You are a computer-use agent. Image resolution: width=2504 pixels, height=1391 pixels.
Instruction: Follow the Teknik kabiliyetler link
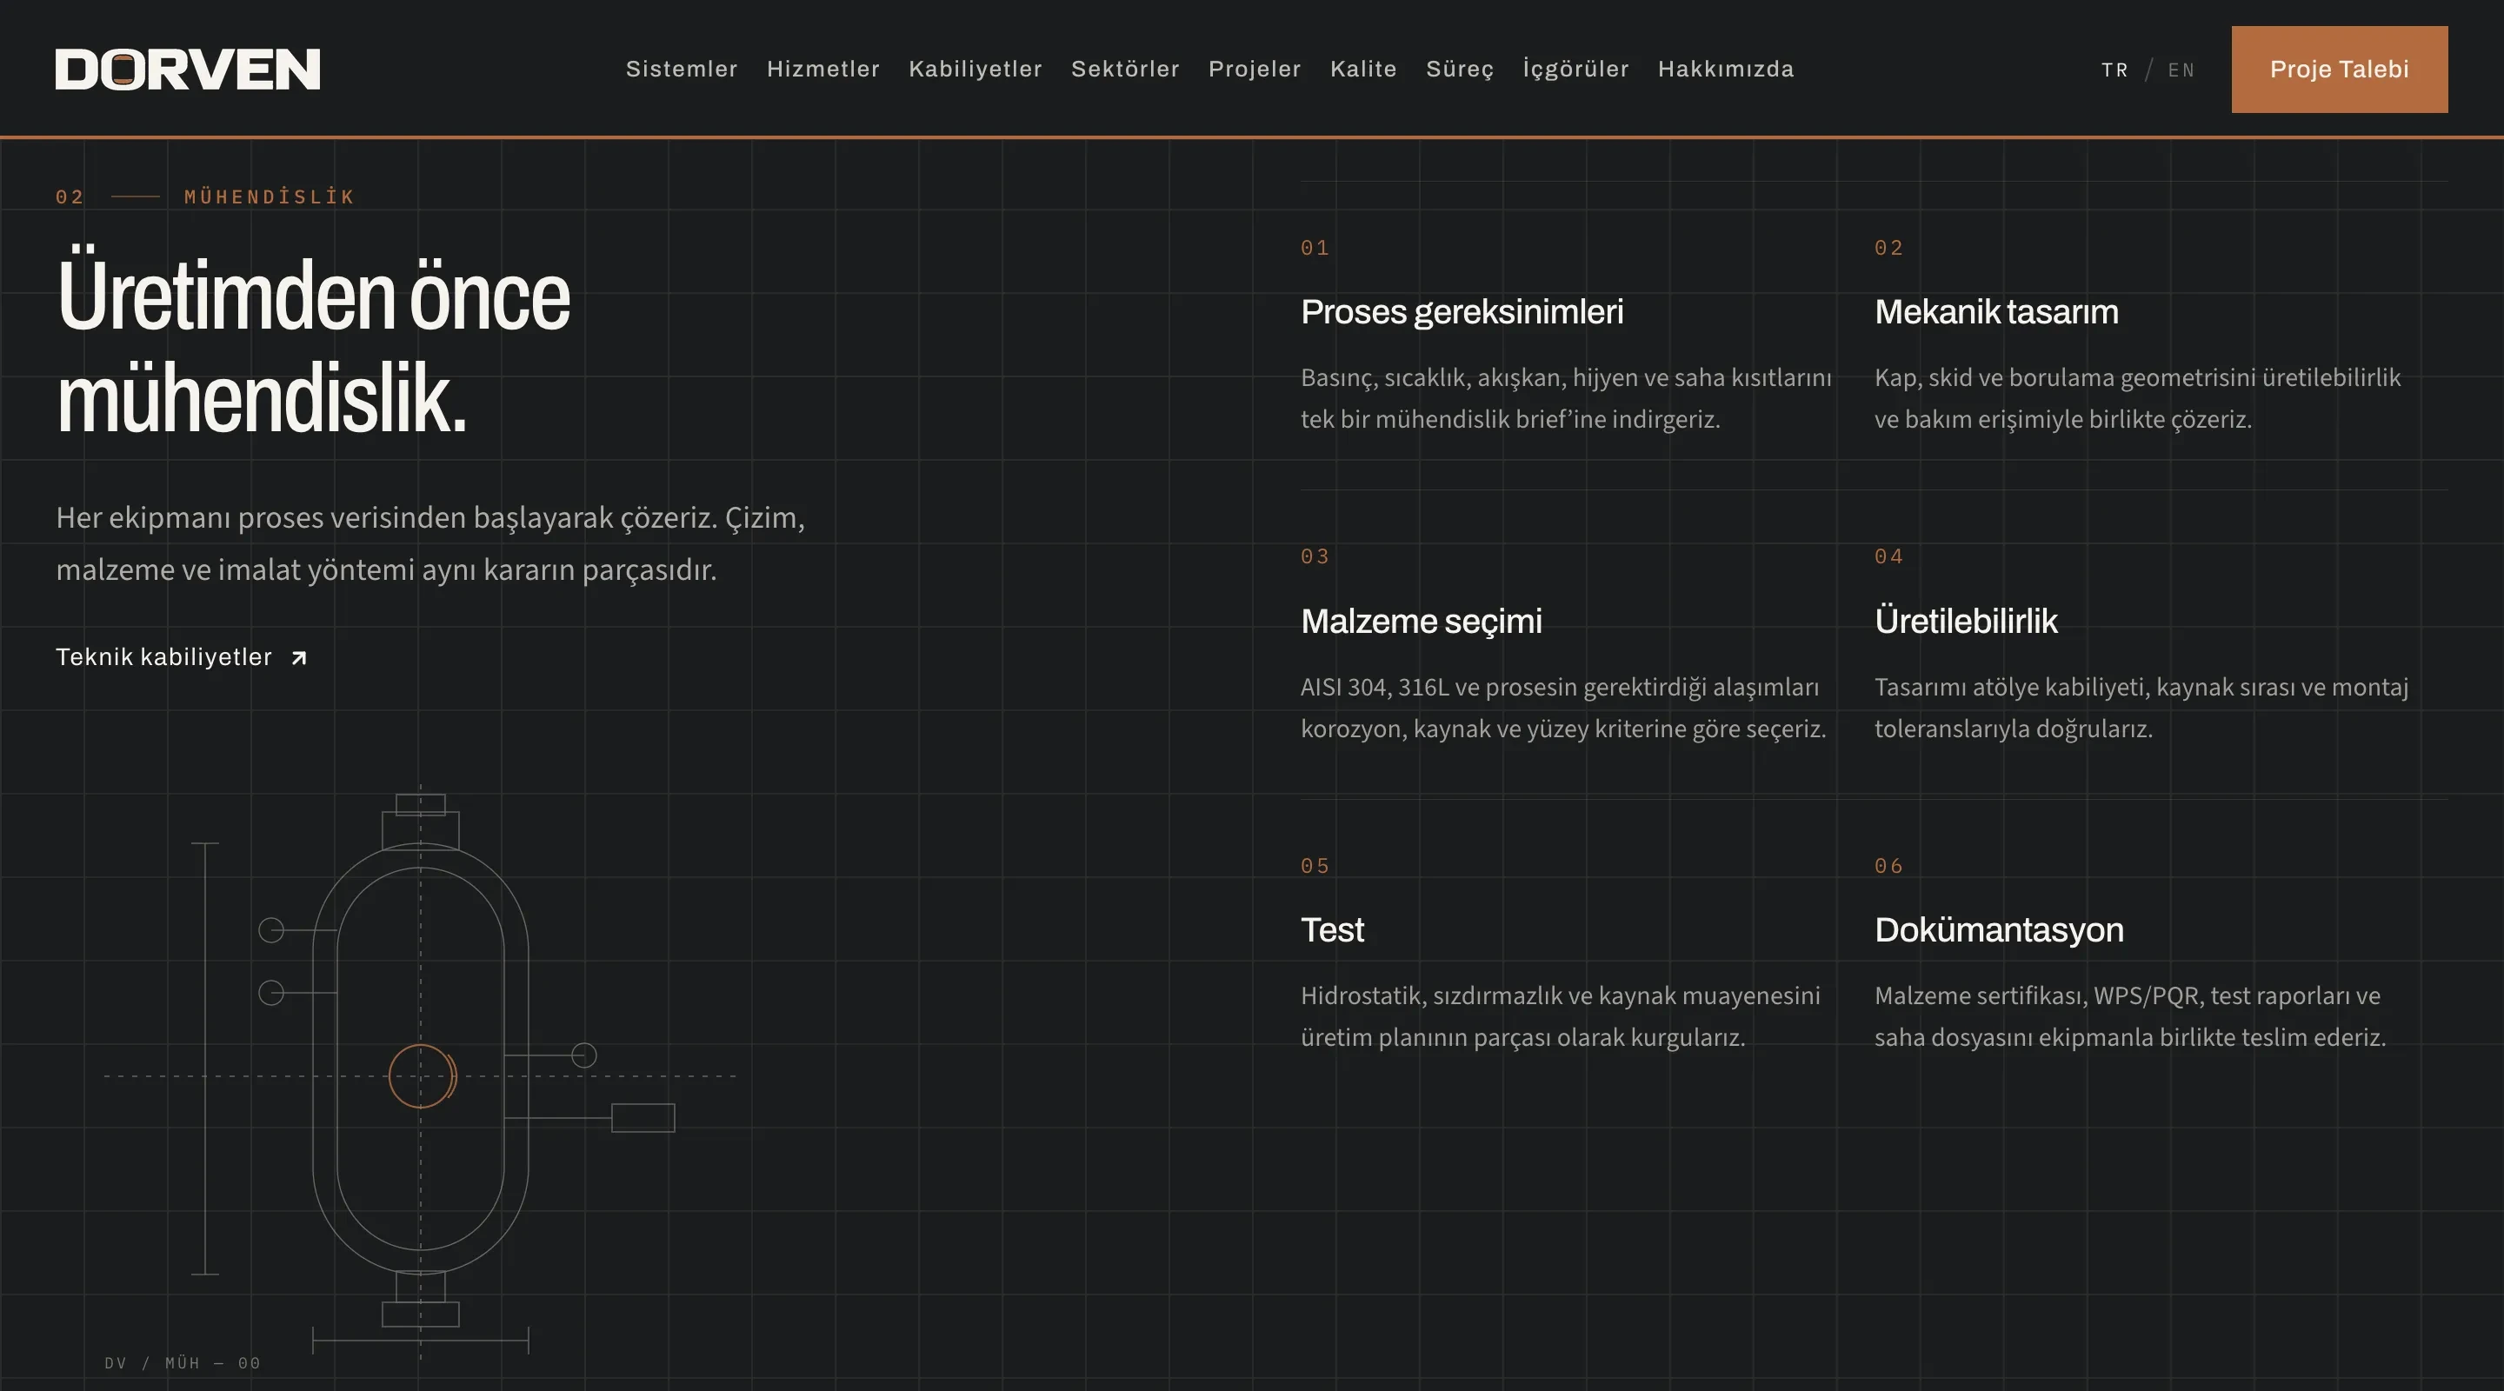pyautogui.click(x=182, y=657)
